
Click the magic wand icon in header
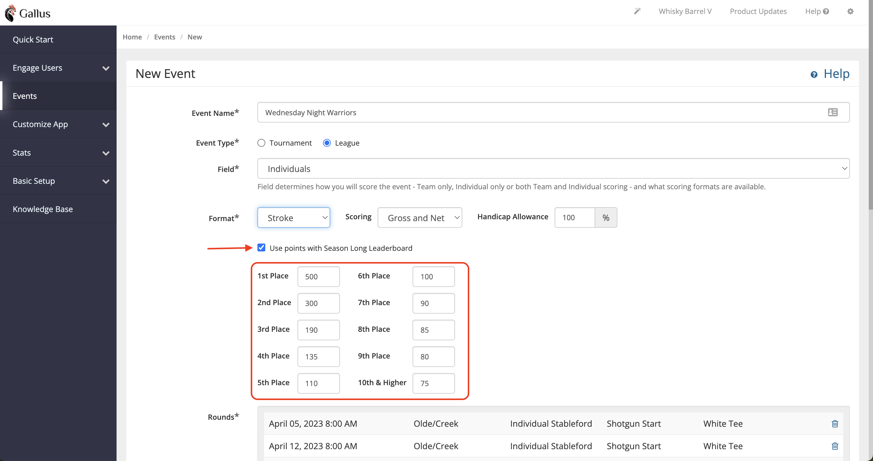click(637, 11)
